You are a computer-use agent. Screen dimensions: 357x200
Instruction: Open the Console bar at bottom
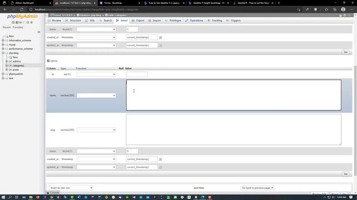coord(53,193)
